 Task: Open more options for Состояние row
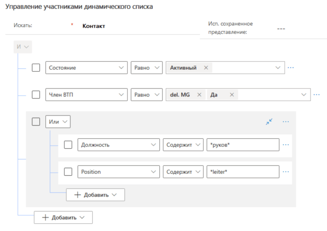(x=290, y=68)
